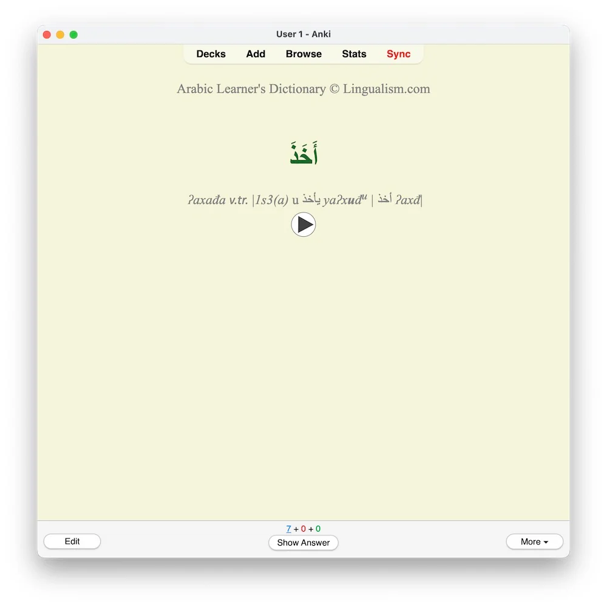Click the blue new cards count 7
607x607 pixels.
coord(288,529)
